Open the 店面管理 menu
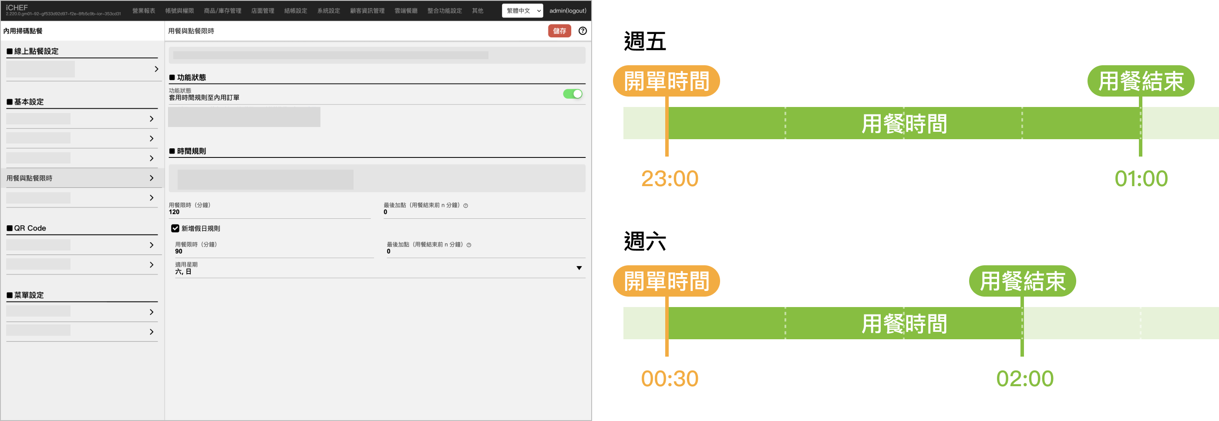This screenshot has height=421, width=1219. click(262, 10)
